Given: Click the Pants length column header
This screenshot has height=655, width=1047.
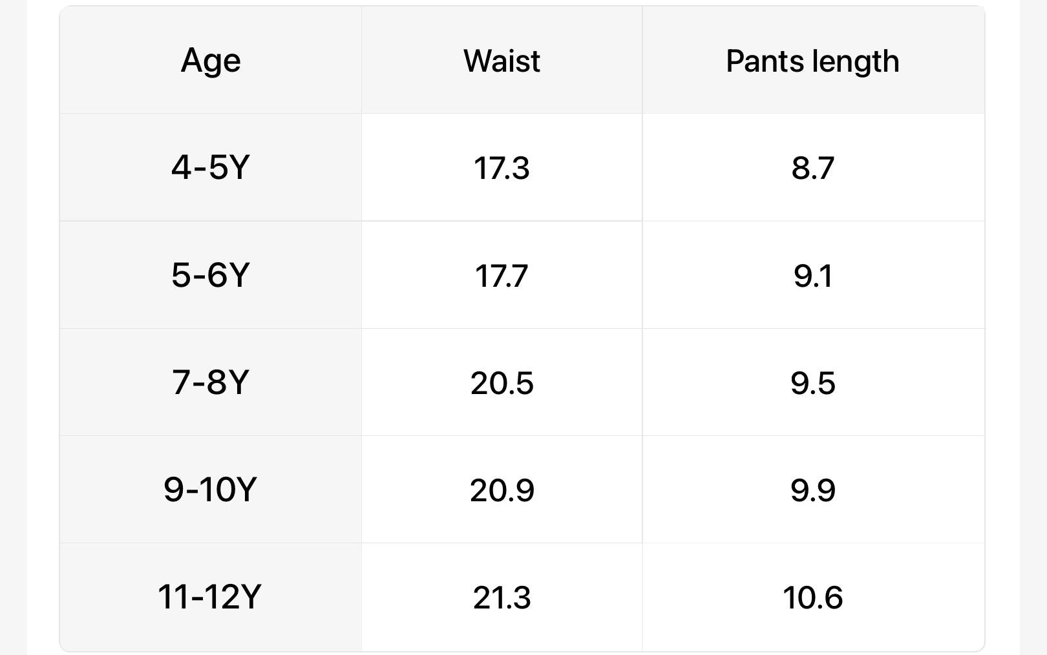Looking at the screenshot, I should (x=812, y=61).
